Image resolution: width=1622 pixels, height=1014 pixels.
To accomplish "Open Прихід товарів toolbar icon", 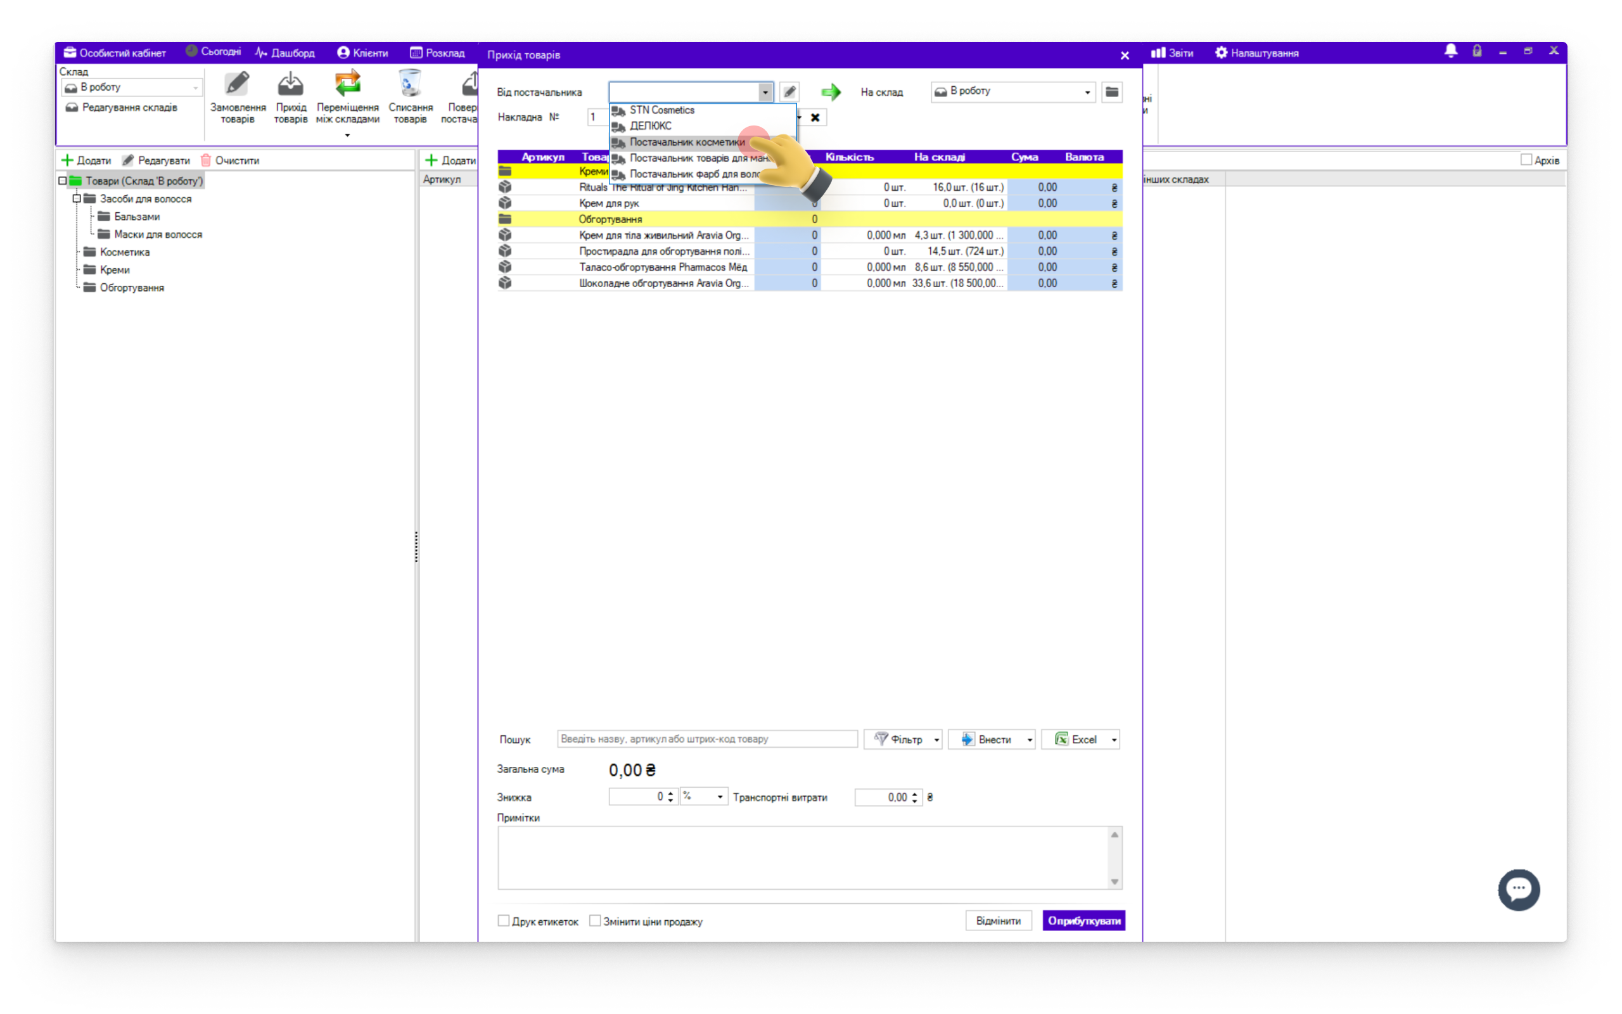I will click(x=290, y=84).
